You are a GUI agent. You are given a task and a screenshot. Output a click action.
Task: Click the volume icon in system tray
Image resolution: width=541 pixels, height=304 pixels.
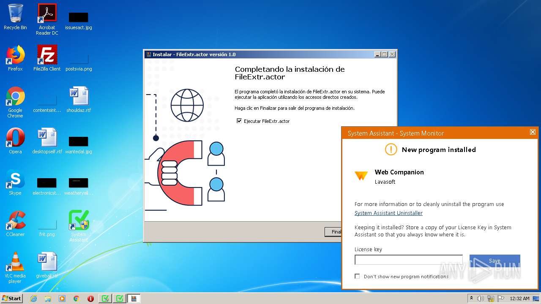pyautogui.click(x=480, y=299)
